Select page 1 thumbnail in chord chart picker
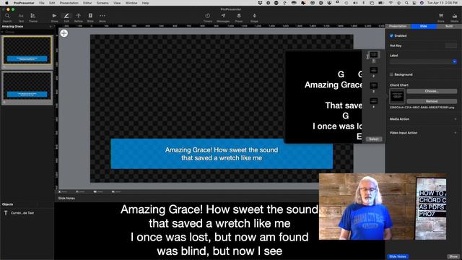Screen dimensions: 462x260 (x=374, y=55)
